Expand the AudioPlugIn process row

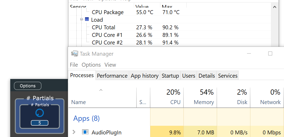[x=74, y=132]
